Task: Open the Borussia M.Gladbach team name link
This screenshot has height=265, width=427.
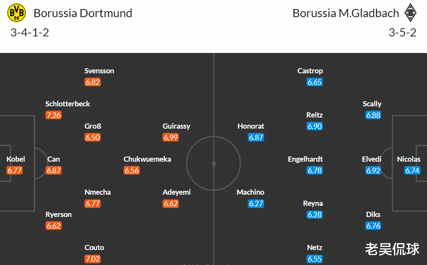Action: 346,13
